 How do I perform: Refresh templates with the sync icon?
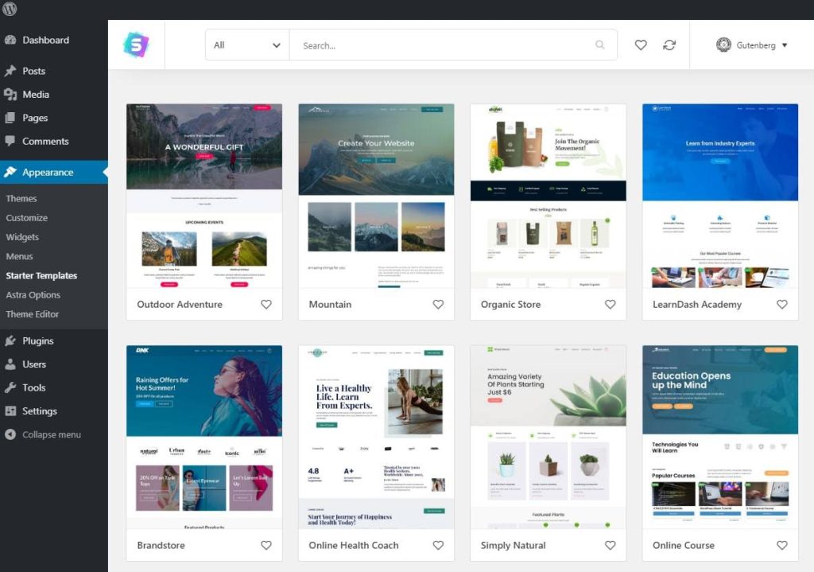(670, 45)
